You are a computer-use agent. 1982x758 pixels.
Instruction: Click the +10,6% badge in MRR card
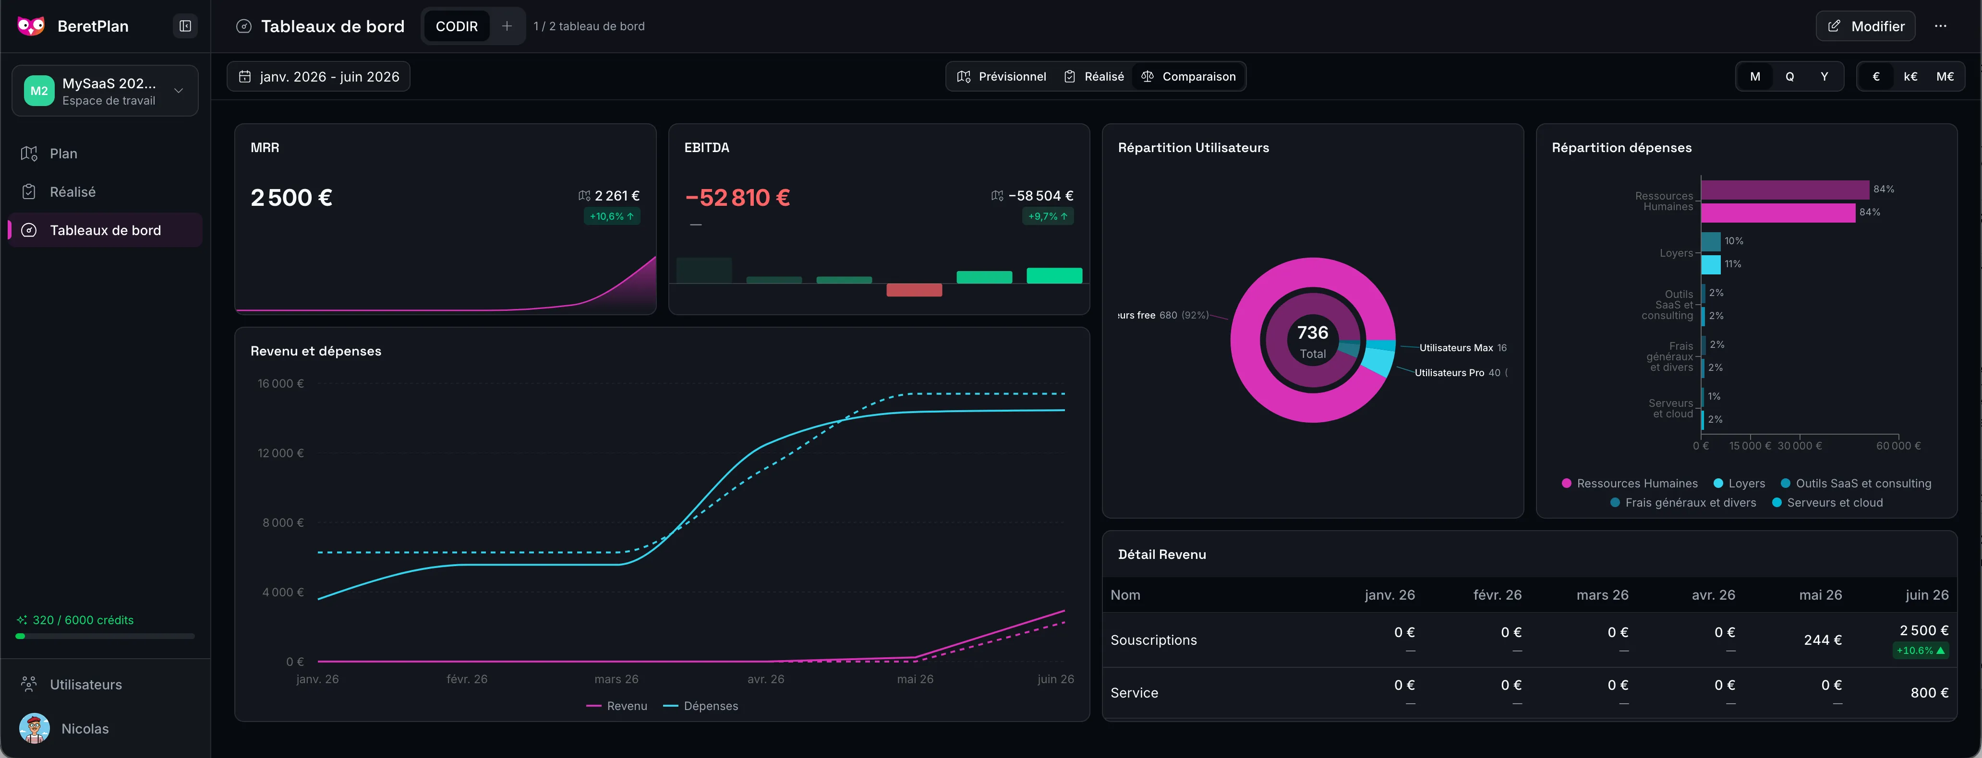(612, 217)
